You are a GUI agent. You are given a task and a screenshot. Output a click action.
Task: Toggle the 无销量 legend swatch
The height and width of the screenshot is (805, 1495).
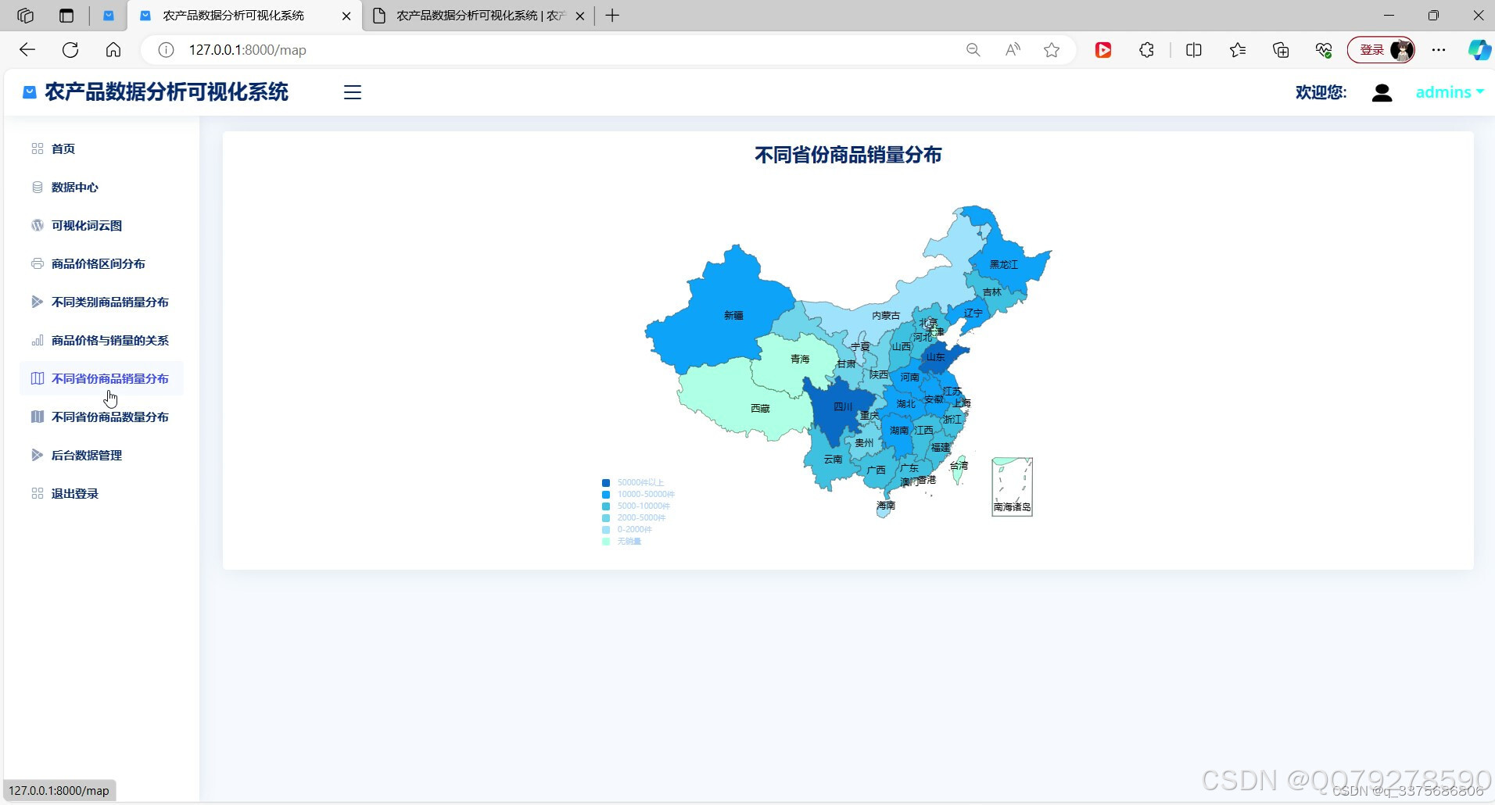(606, 542)
